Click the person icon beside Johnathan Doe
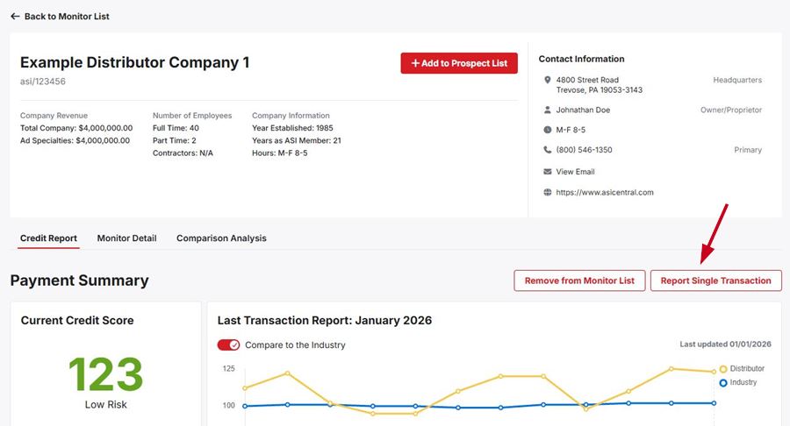 click(548, 110)
